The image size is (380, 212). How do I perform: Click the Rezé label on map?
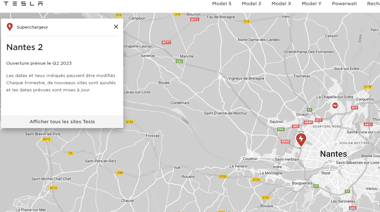pyautogui.click(x=326, y=173)
